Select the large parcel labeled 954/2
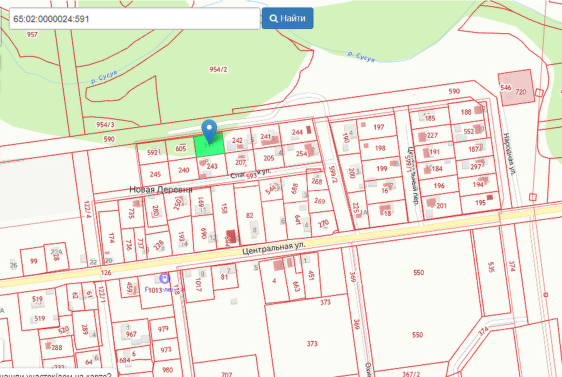 click(x=218, y=69)
